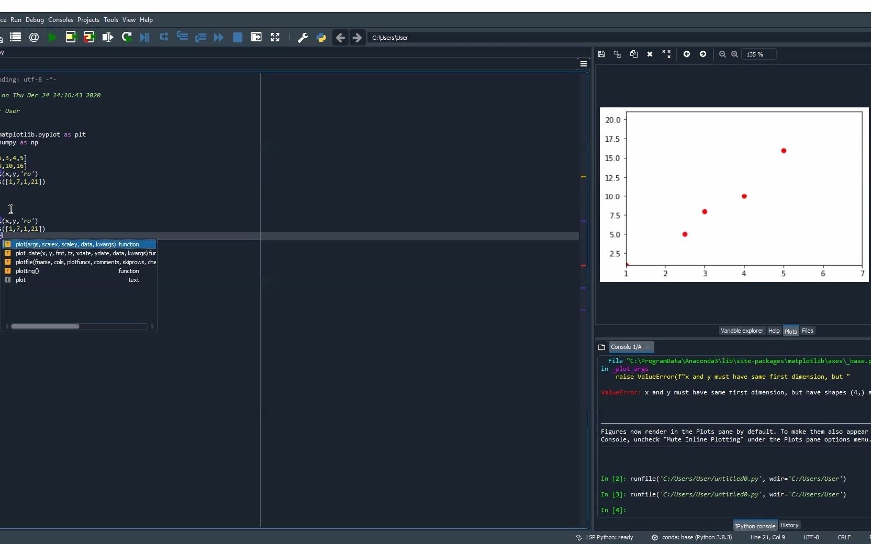Switch to the History tab
The image size is (871, 544).
(789, 525)
